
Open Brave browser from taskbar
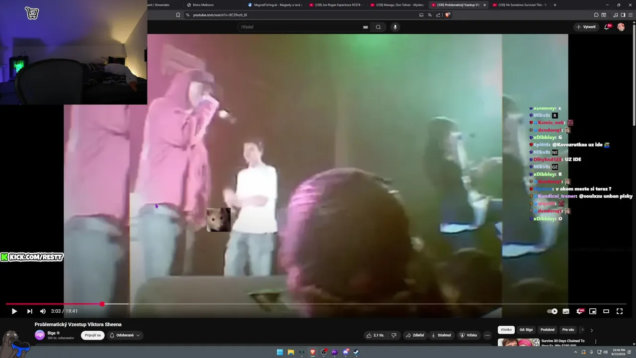point(313,352)
